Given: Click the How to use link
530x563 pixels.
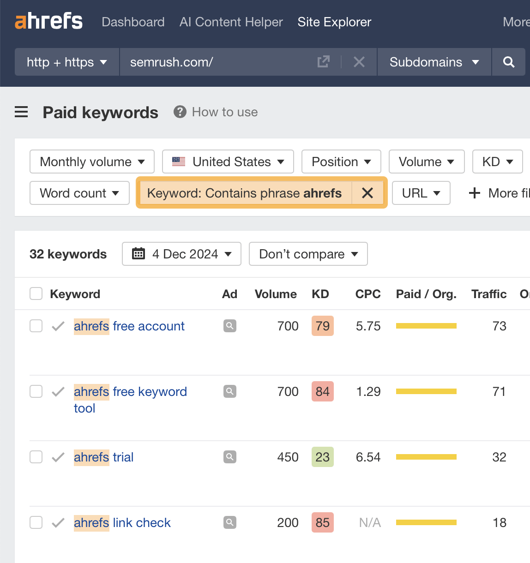Looking at the screenshot, I should tap(225, 112).
